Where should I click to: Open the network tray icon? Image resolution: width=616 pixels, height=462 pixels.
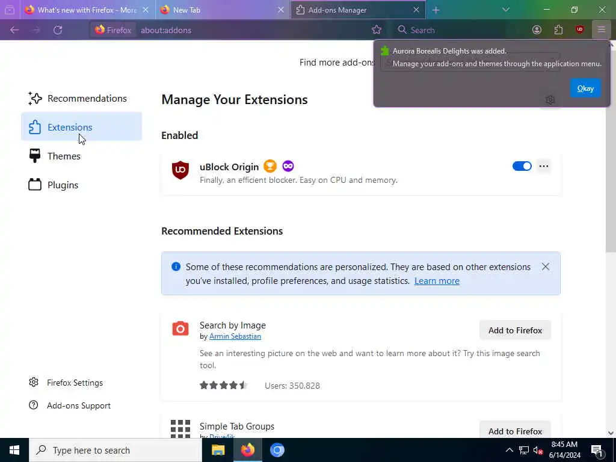524,450
